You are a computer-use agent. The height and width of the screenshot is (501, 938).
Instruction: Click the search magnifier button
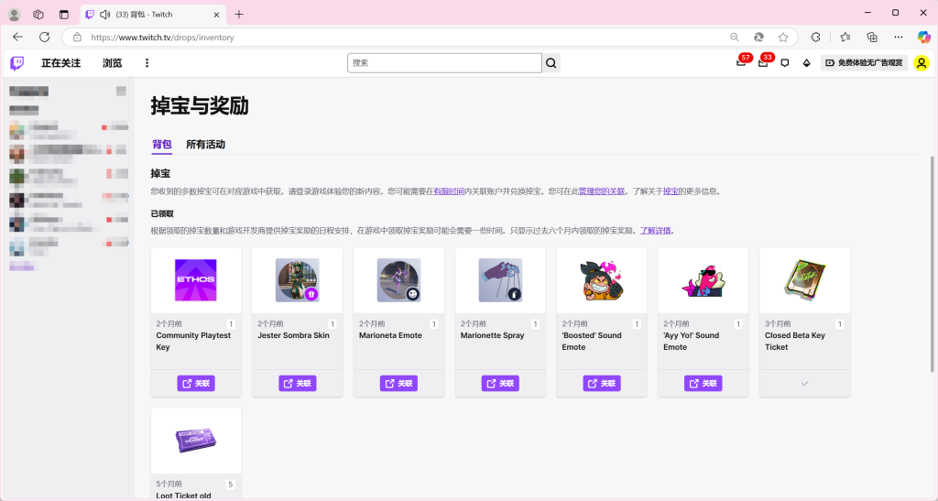551,63
